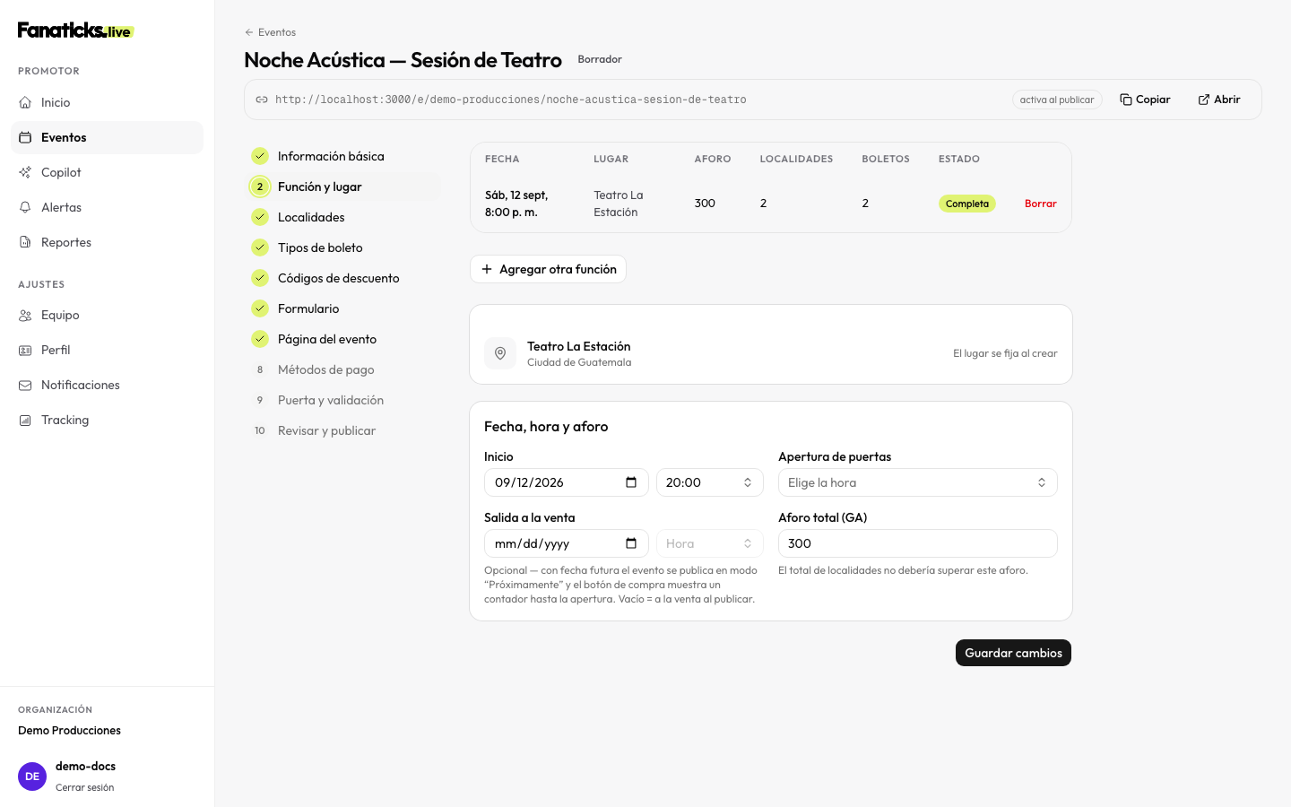Open Reportes document icon in sidebar

coord(25,242)
